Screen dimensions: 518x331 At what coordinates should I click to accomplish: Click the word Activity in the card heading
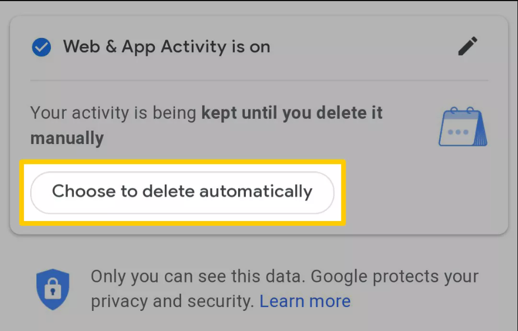point(193,46)
